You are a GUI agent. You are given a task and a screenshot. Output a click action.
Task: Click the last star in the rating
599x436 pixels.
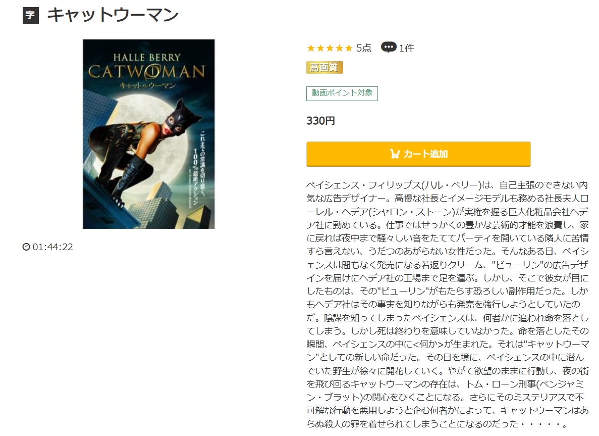pos(348,48)
